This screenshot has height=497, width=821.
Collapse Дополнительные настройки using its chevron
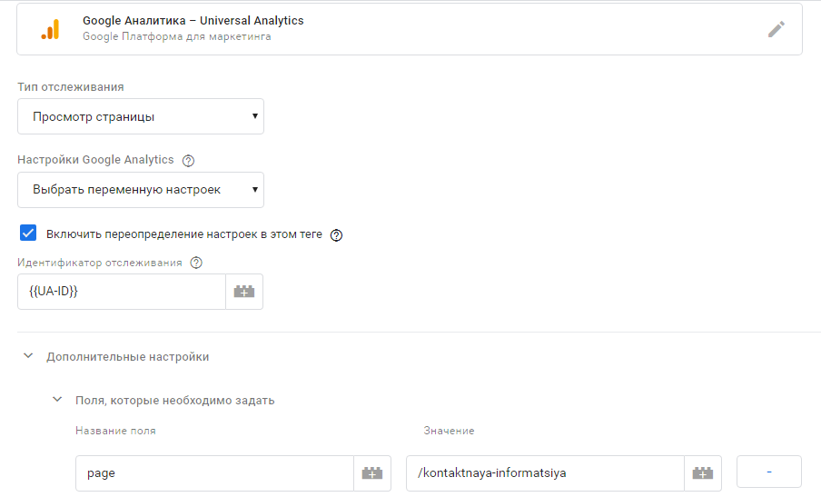click(28, 357)
